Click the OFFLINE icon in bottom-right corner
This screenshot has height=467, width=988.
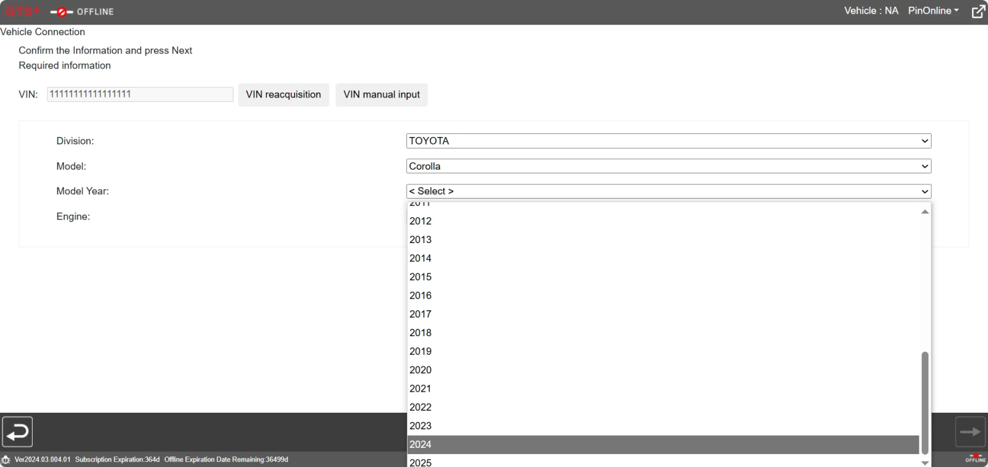click(975, 458)
